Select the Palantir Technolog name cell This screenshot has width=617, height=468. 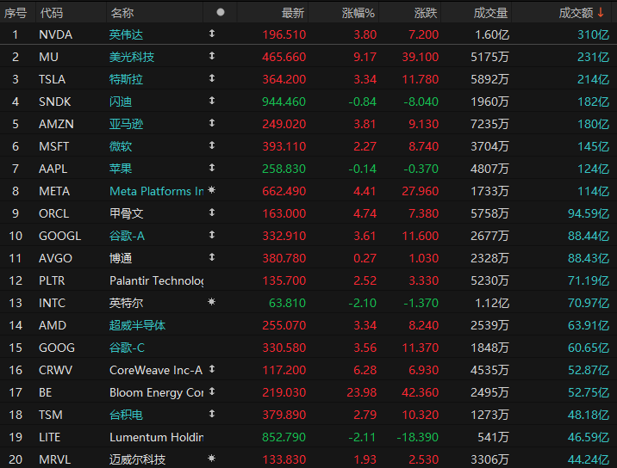coord(157,280)
